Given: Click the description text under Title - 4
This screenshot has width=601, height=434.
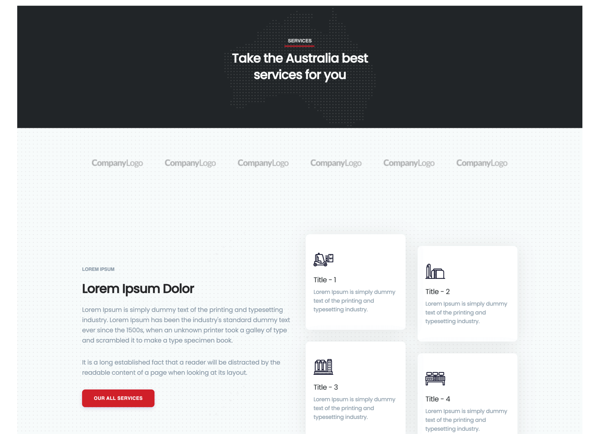Looking at the screenshot, I should coord(466,420).
